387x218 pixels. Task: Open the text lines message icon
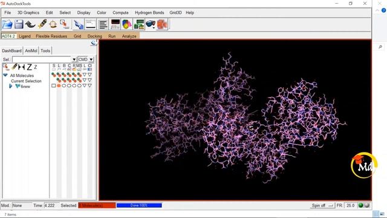103,24
